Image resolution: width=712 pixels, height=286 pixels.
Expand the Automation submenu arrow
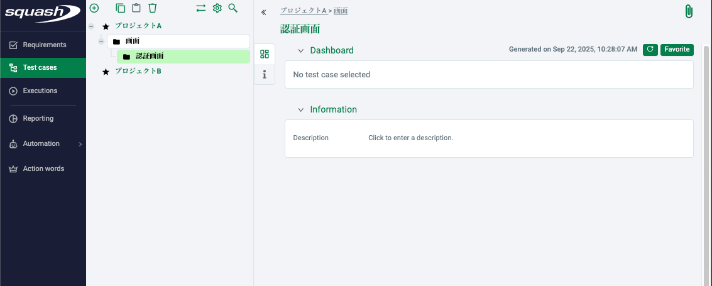[x=80, y=145]
